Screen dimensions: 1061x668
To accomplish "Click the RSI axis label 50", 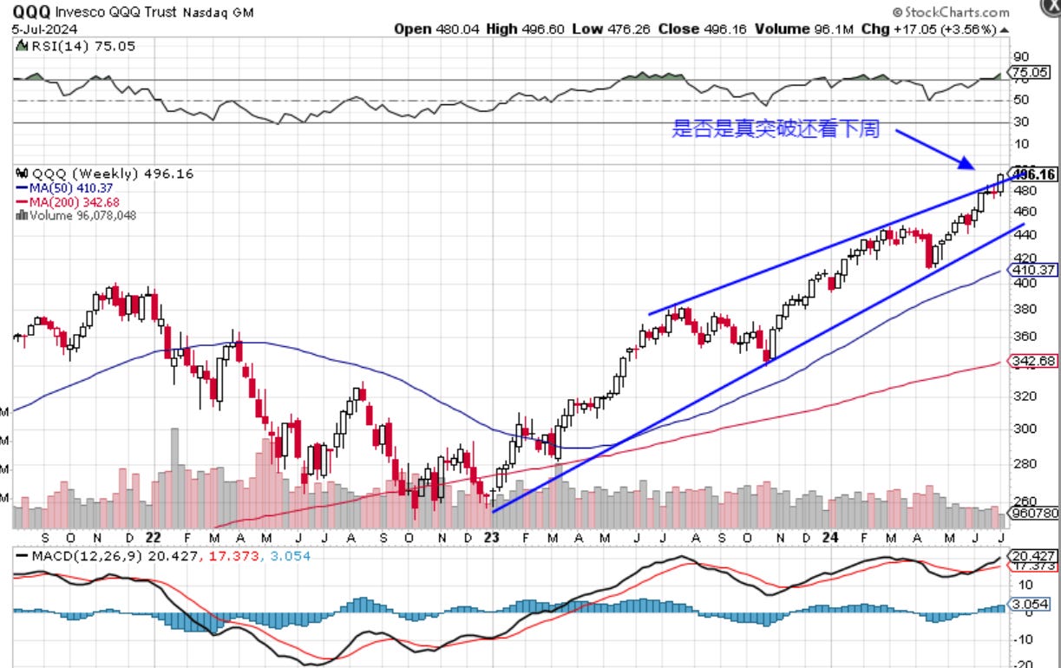I will (x=1021, y=100).
